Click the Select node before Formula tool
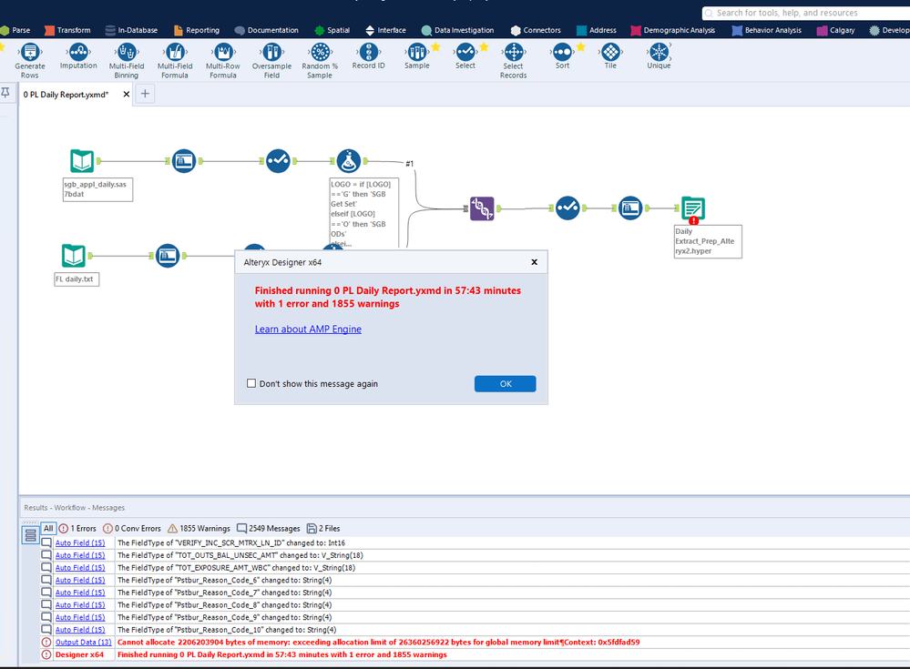The image size is (910, 669). [278, 160]
